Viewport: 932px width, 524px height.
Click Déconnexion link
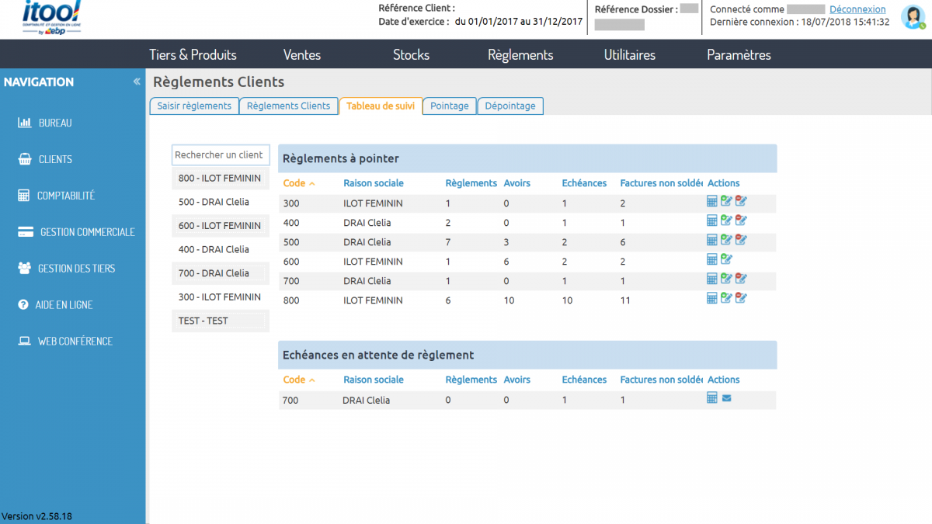click(857, 9)
